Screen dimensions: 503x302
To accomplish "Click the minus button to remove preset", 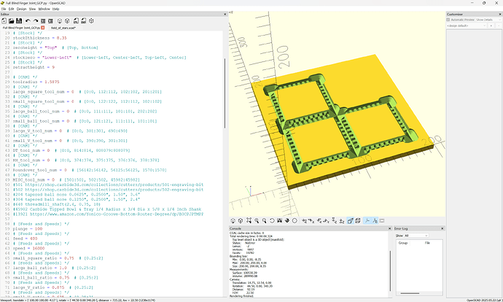I will pyautogui.click(x=499, y=26).
